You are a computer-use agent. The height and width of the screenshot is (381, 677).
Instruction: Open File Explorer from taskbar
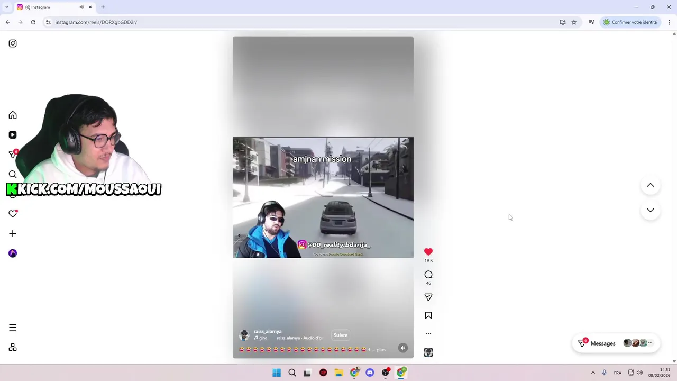[338, 373]
